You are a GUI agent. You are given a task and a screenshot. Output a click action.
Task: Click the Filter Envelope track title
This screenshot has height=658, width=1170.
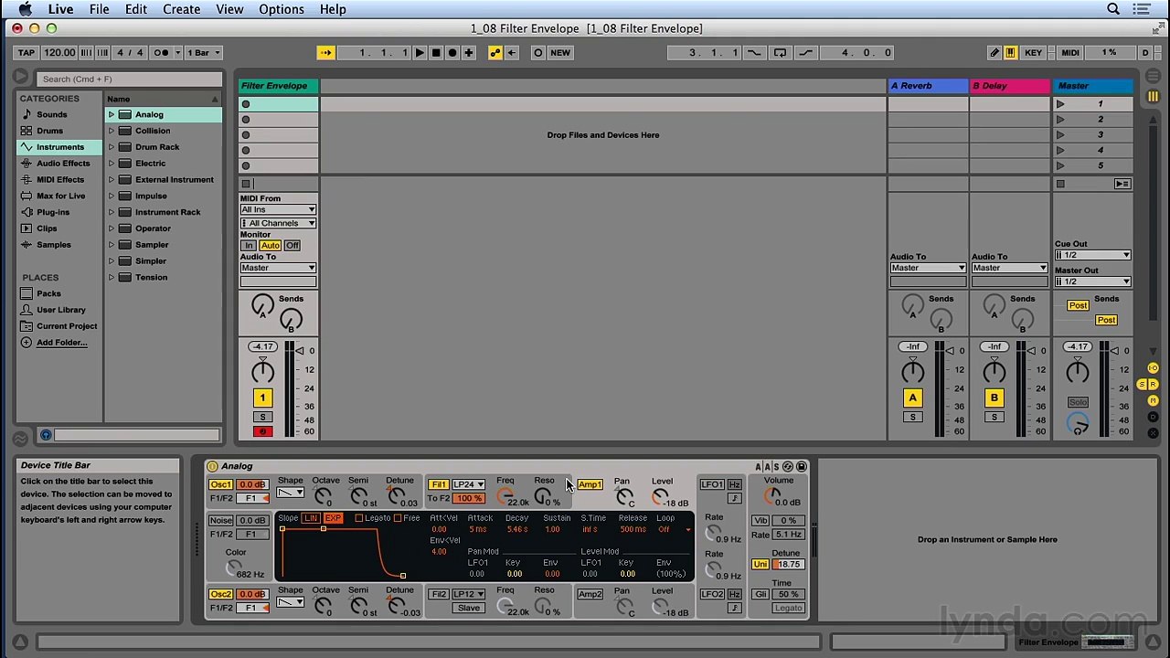(x=279, y=86)
